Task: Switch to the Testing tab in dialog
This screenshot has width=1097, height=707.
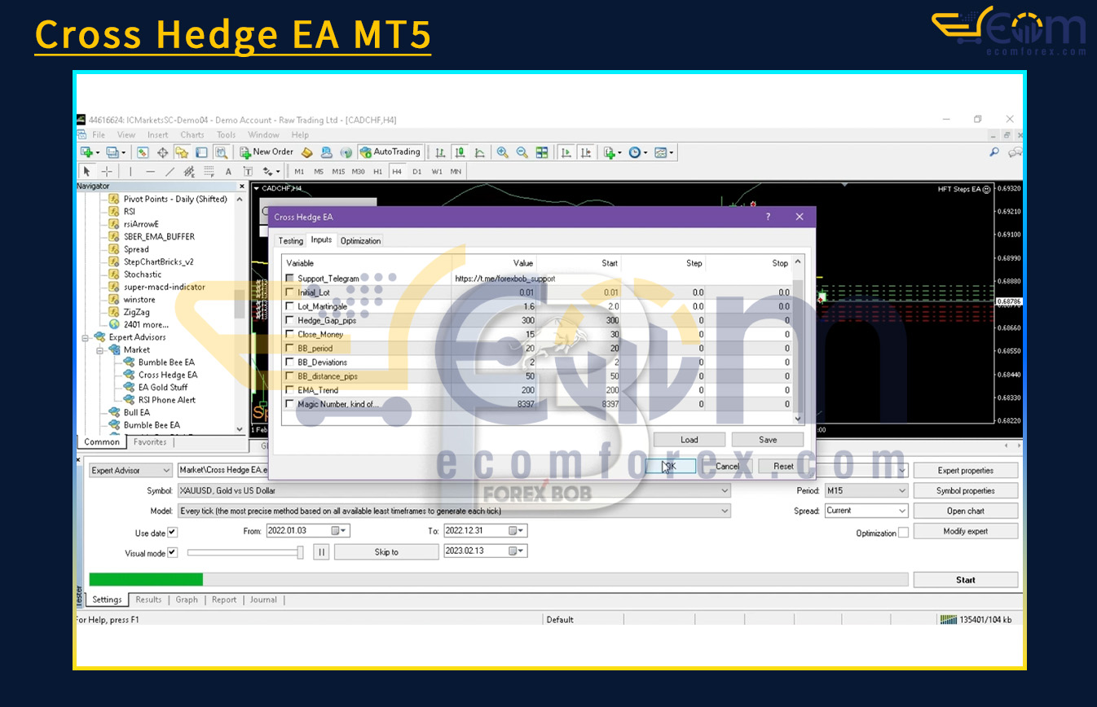Action: (290, 241)
